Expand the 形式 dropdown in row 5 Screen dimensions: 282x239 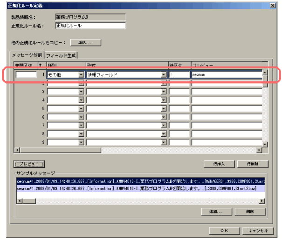tap(164, 108)
